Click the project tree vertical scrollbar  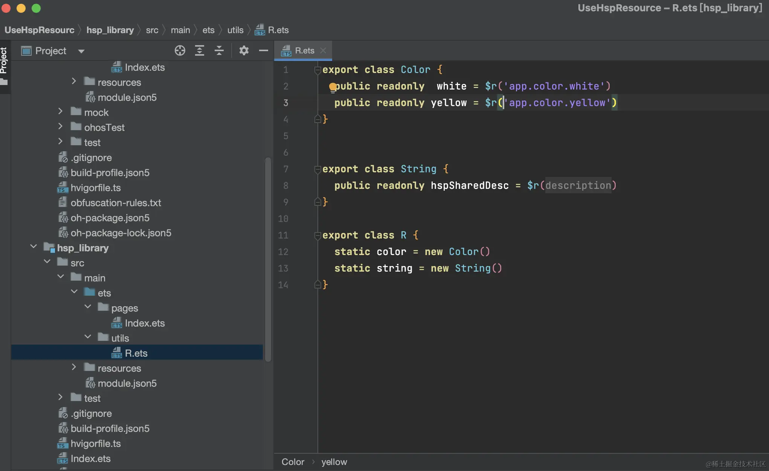pos(268,260)
